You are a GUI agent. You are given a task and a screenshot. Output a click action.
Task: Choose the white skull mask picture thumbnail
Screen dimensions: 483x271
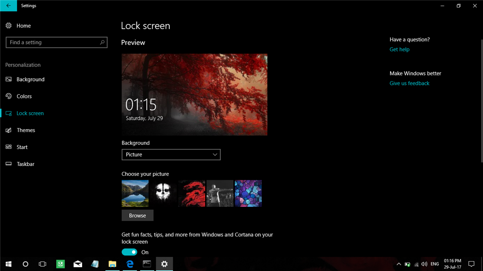(163, 193)
